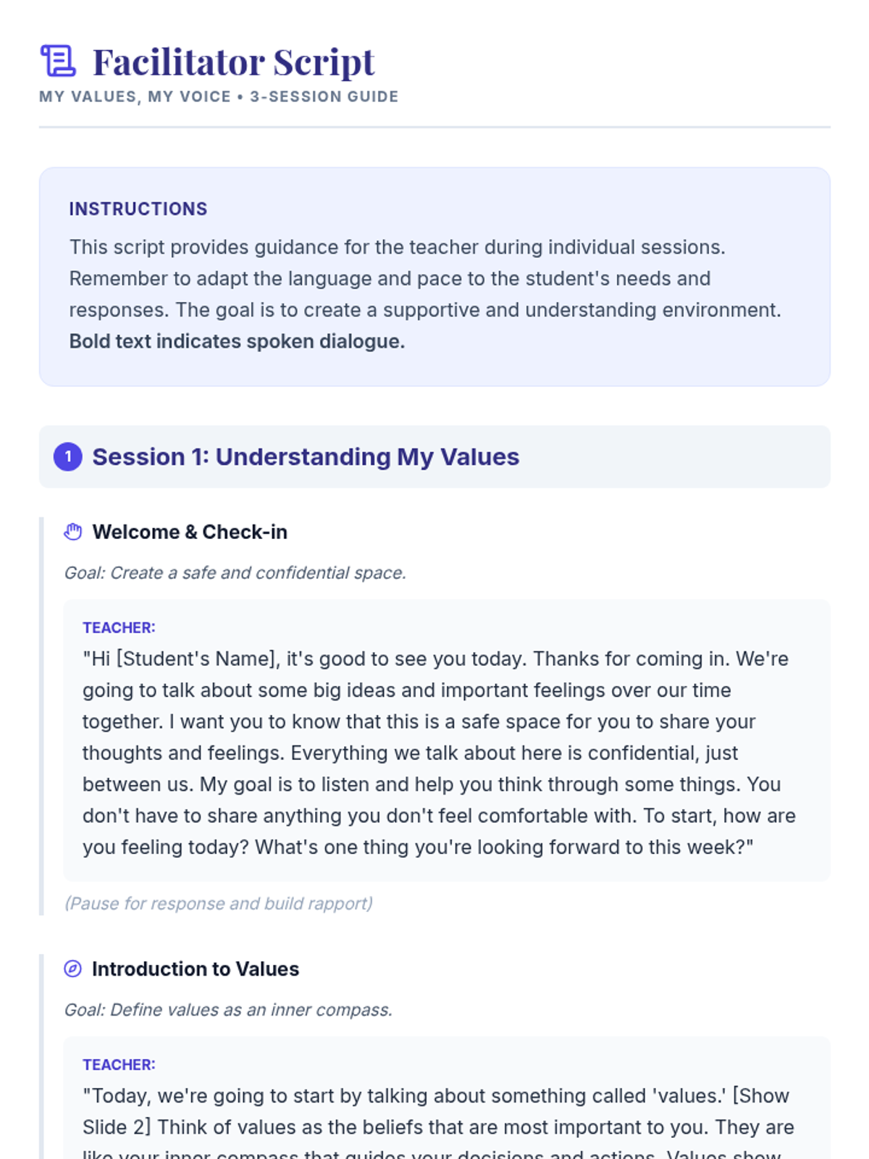This screenshot has height=1159, width=869.
Task: Click the safe and confidential space goal line
Action: coord(235,572)
